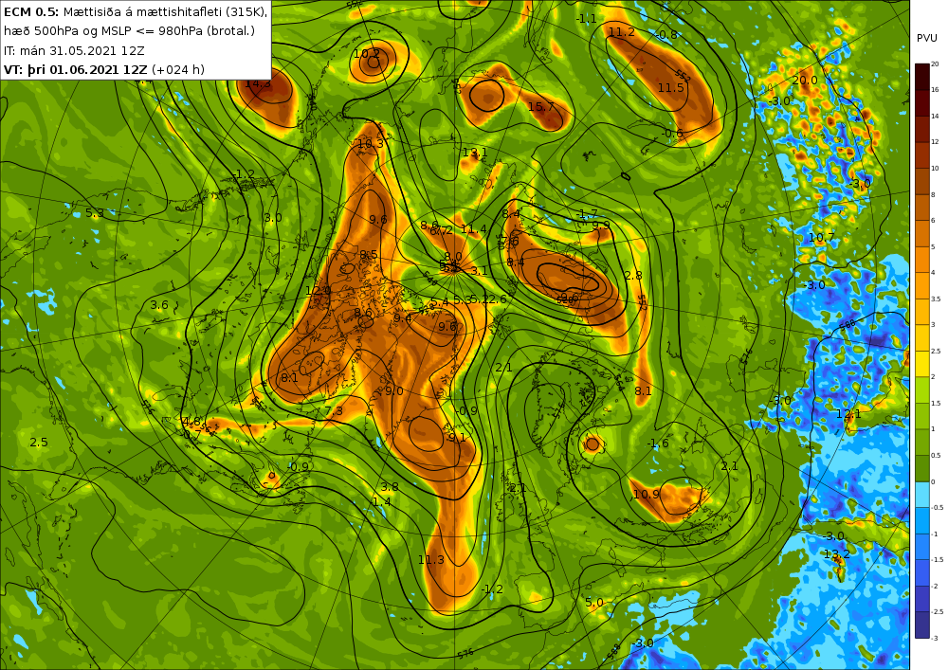Viewport: 948px width, 670px height.
Task: Click the '2.5' tick label on the color scale
Action: point(936,351)
